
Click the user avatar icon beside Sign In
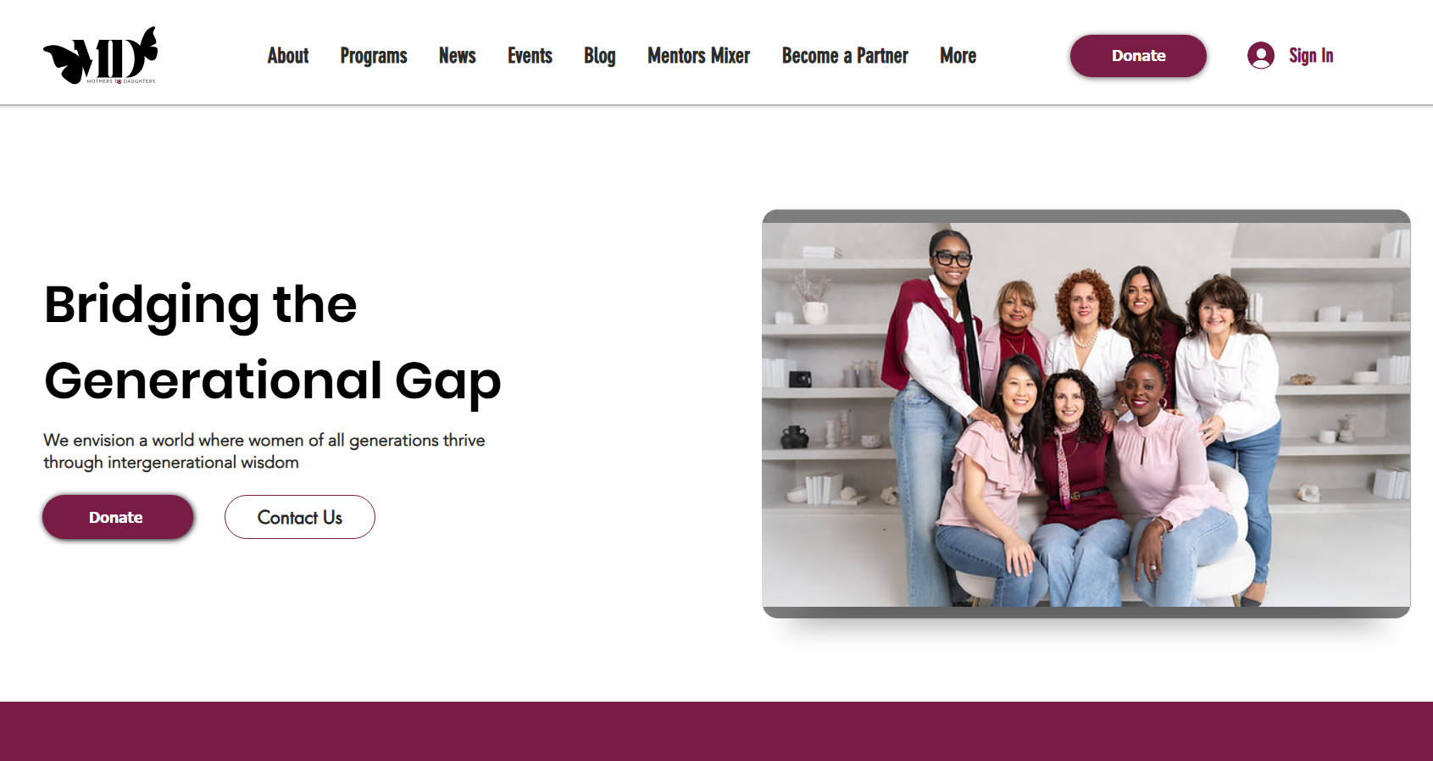(x=1260, y=56)
